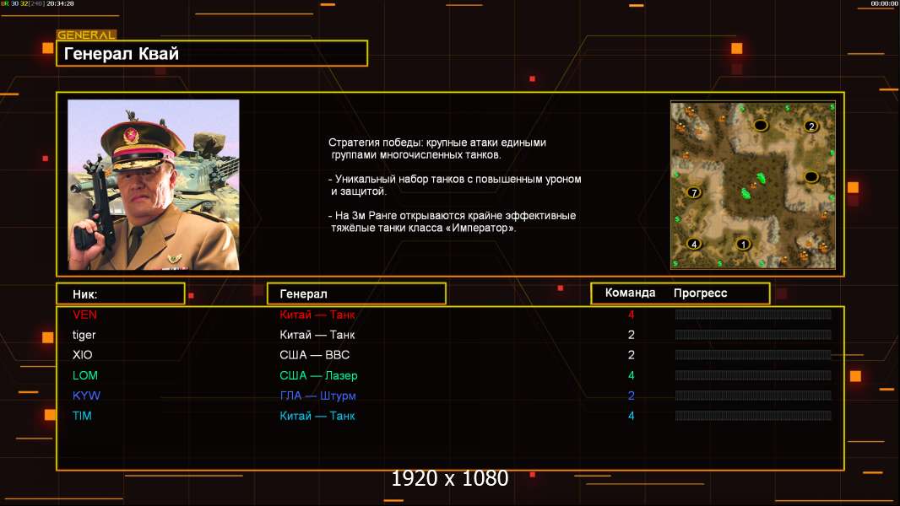The image size is (900, 506).
Task: Click start position marker 7 on minimap
Action: 694,192
